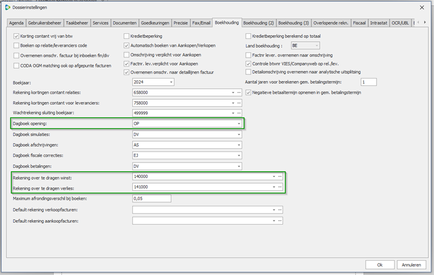
Task: Toggle Korting contant vrij van btw checkbox
Action: 15,36
